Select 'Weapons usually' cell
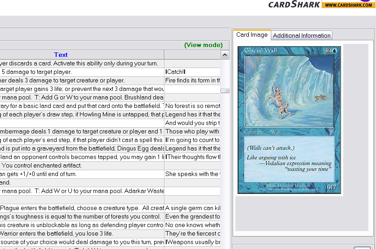Viewport: 376px width, 249px height. pos(192,242)
